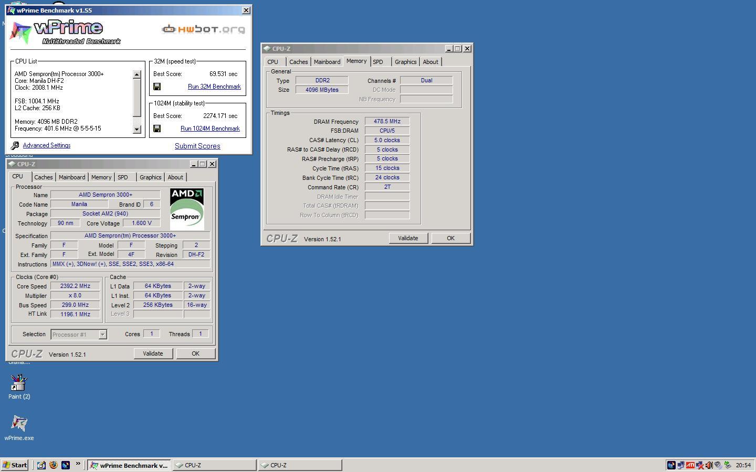Click the Command Rate value 2T
Image resolution: width=756 pixels, height=472 pixels.
(387, 187)
